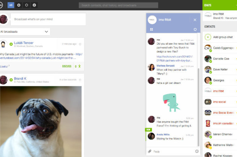The height and width of the screenshot is (157, 237).
Task: Click the attachment paperclip icon in chat
Action: (x=149, y=151)
